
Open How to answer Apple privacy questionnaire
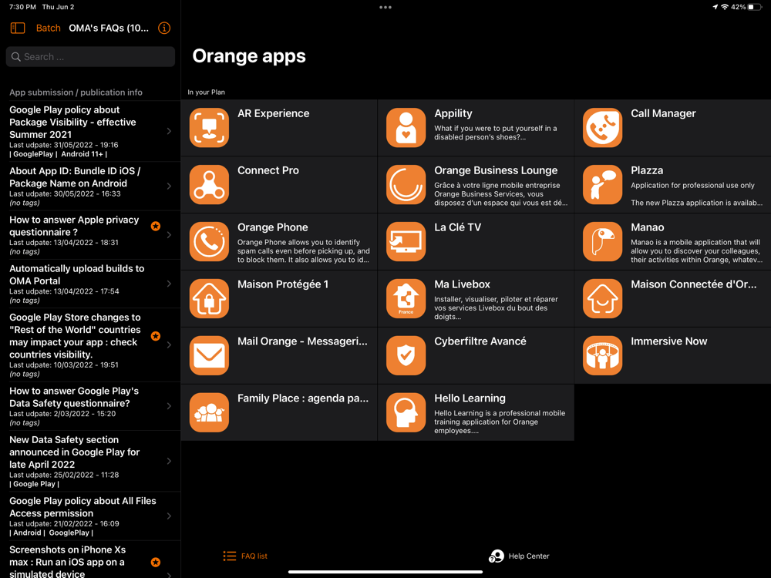[x=74, y=226]
